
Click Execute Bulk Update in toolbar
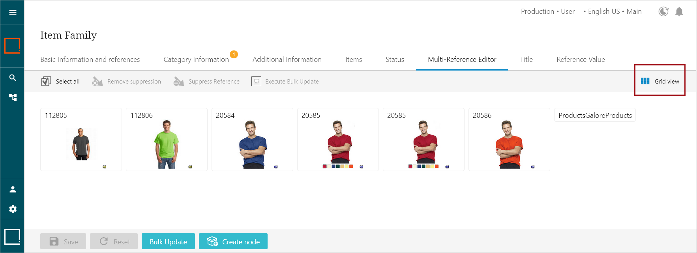click(x=285, y=82)
